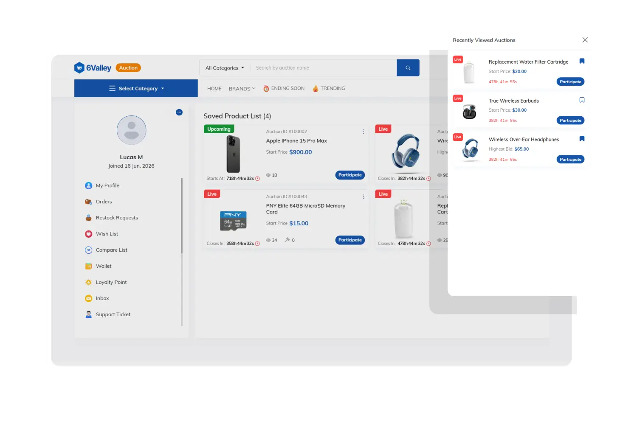Viewport: 623px width, 421px height.
Task: Click the headphones thumbnail in Recently Viewed
Action: (471, 149)
